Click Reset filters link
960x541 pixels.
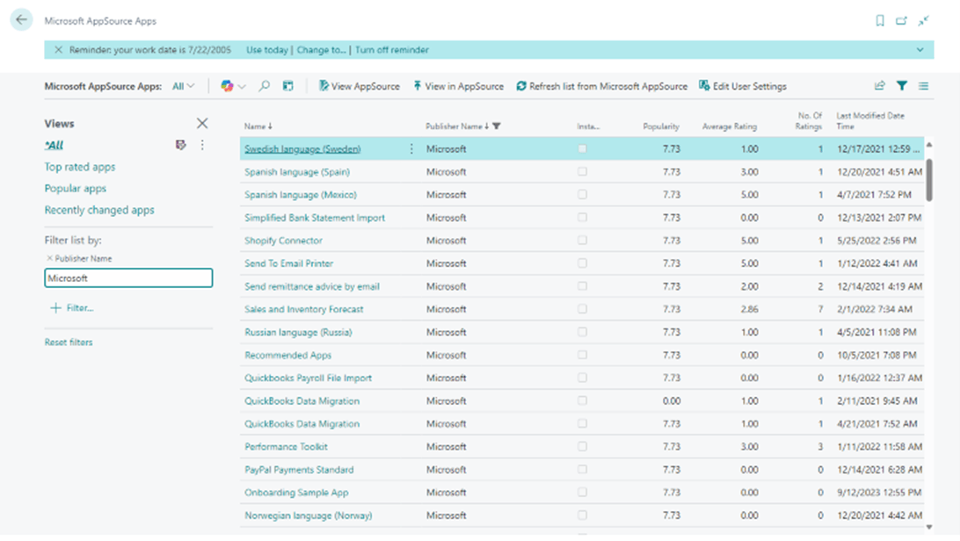click(x=69, y=343)
